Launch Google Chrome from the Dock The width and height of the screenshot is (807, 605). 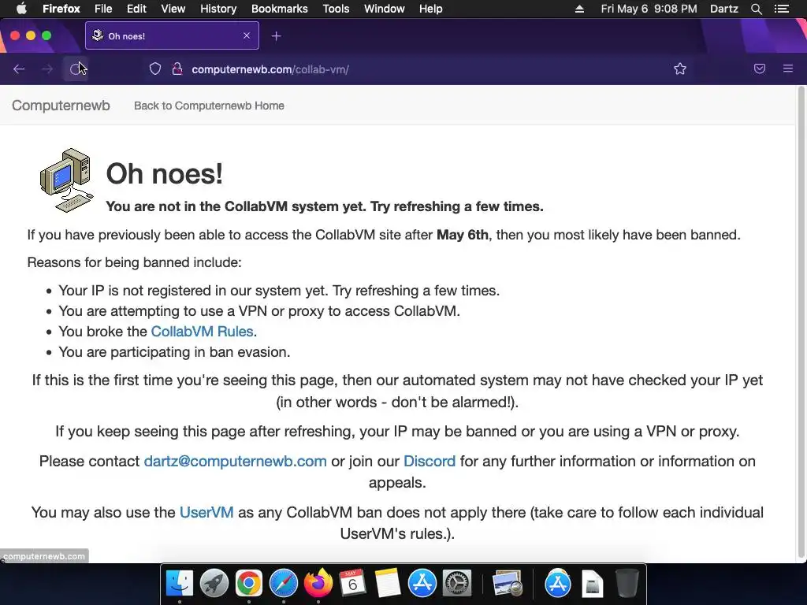click(x=249, y=584)
